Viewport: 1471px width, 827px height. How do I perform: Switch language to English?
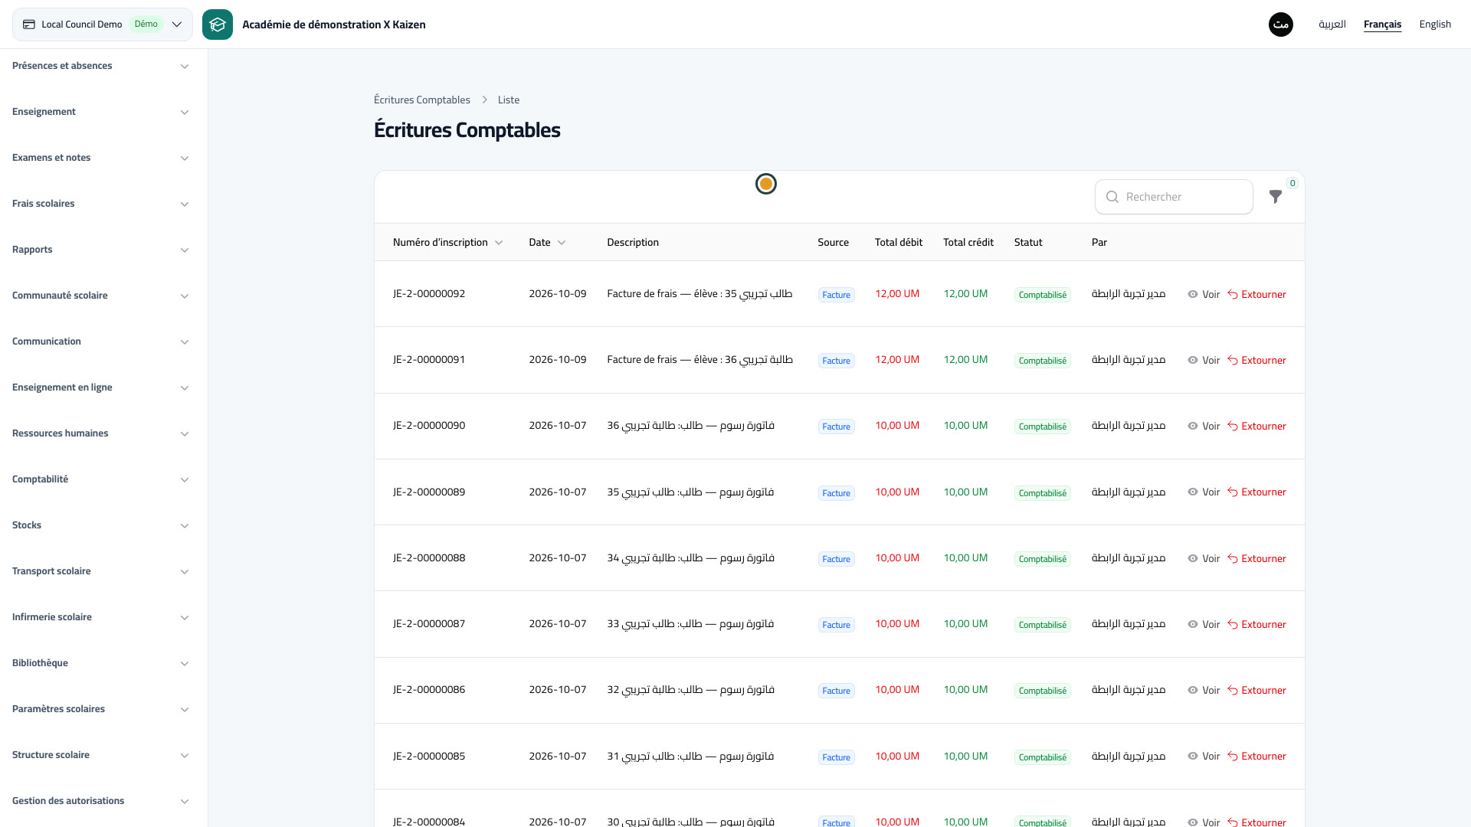(x=1435, y=25)
